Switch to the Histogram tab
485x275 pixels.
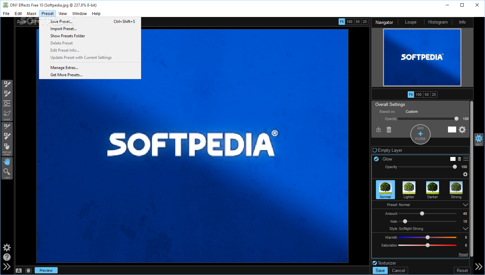(x=438, y=22)
